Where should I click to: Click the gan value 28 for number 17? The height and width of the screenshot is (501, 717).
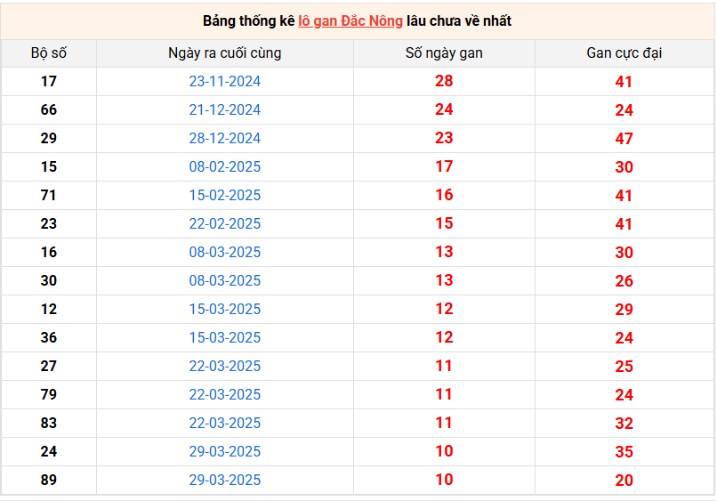(444, 81)
